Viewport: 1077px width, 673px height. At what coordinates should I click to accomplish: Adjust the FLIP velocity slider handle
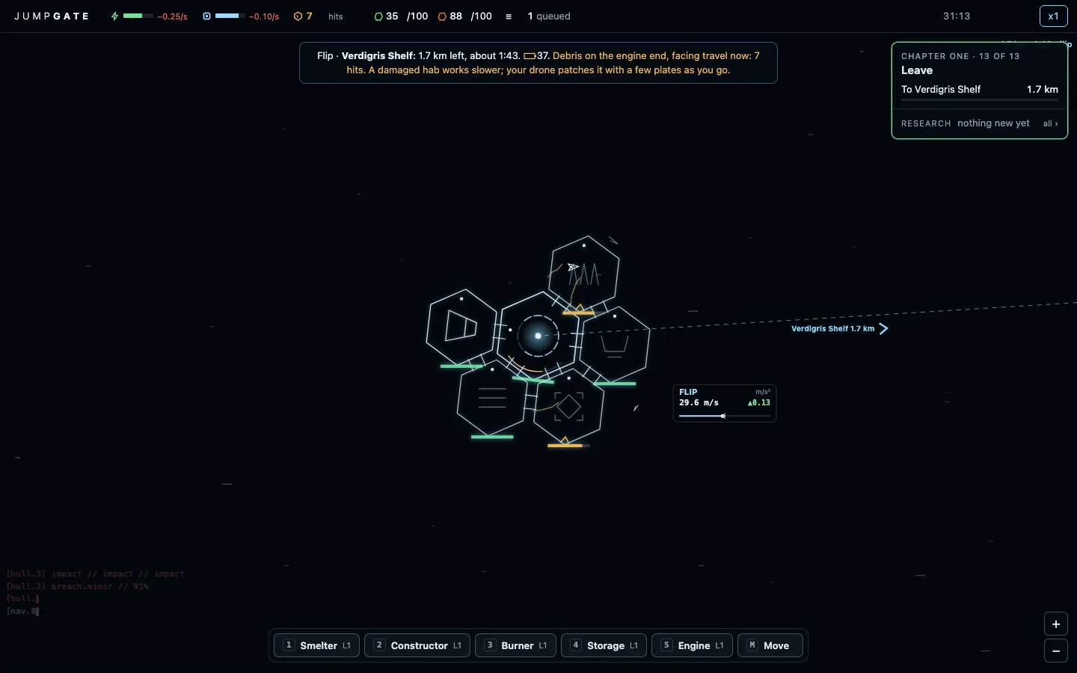pos(723,416)
